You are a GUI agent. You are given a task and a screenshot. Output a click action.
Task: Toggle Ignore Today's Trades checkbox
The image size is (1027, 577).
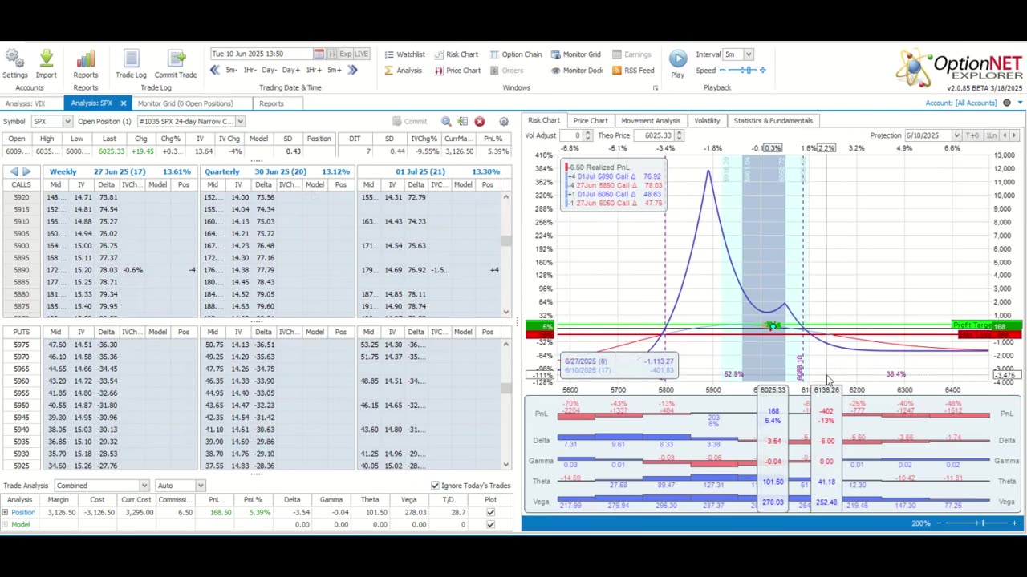[x=435, y=486]
